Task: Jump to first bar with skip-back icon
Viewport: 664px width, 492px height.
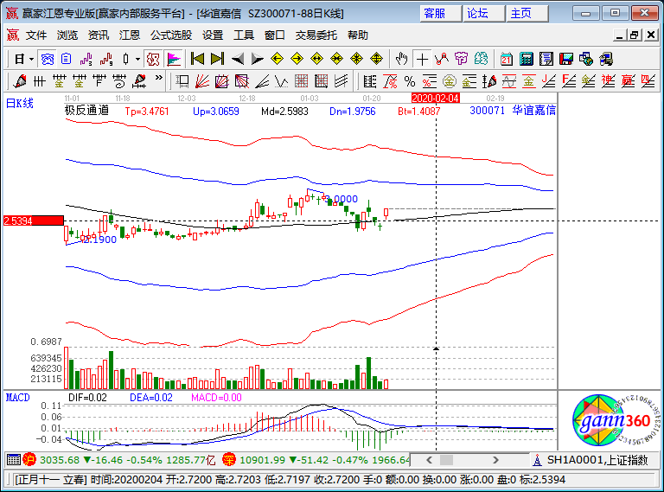Action: tap(197, 59)
